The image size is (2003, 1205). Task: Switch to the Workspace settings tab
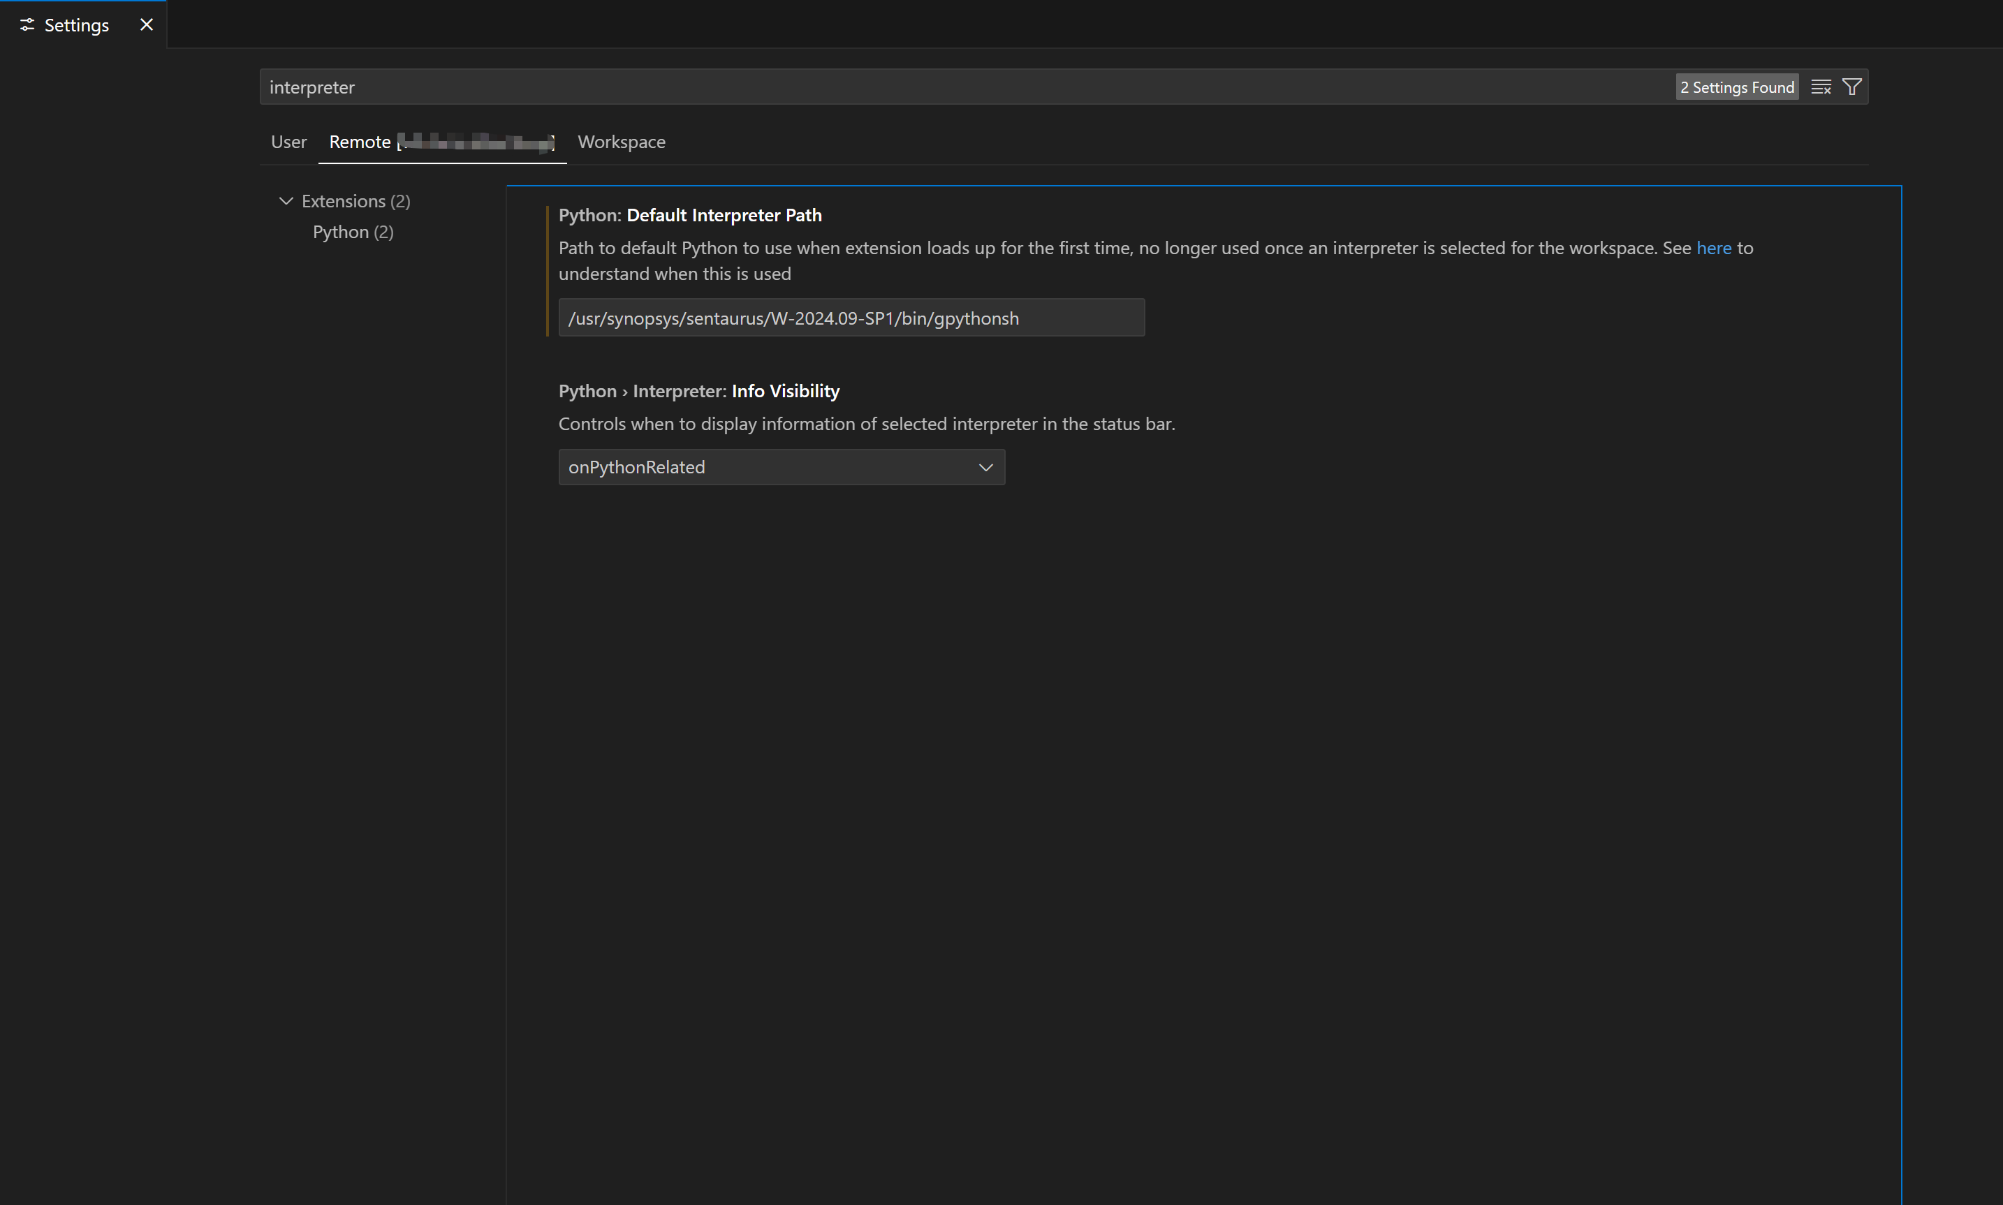[x=622, y=141]
